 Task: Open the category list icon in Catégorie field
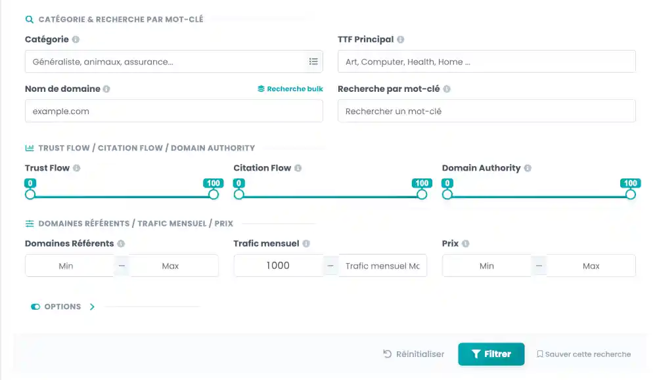[x=313, y=62]
